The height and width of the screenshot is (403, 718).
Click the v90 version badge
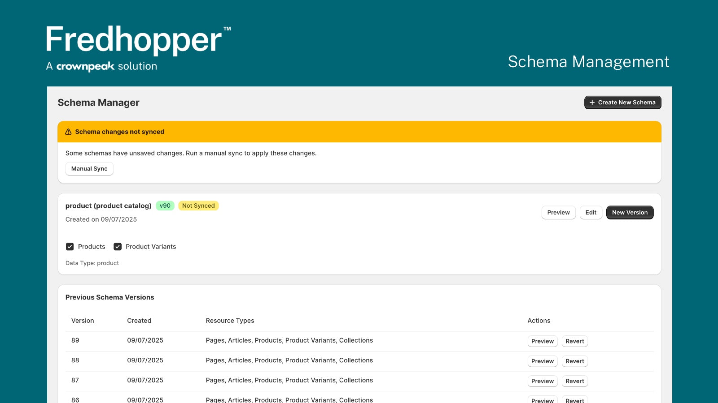pos(165,206)
